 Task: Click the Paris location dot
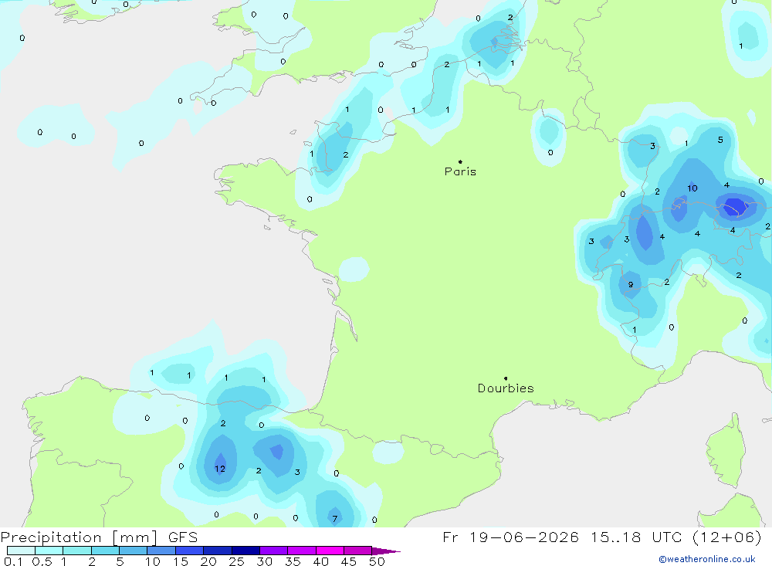(x=460, y=161)
